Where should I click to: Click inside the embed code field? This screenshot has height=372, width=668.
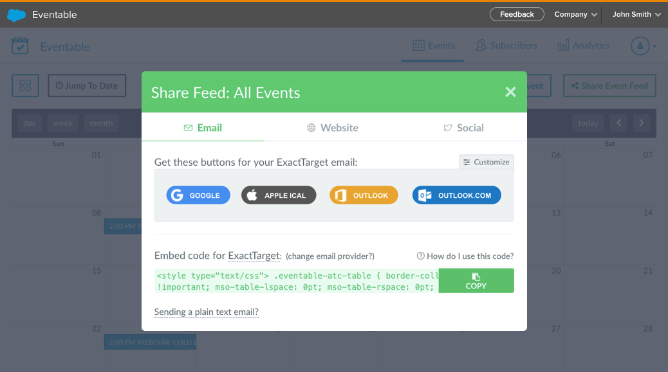297,281
